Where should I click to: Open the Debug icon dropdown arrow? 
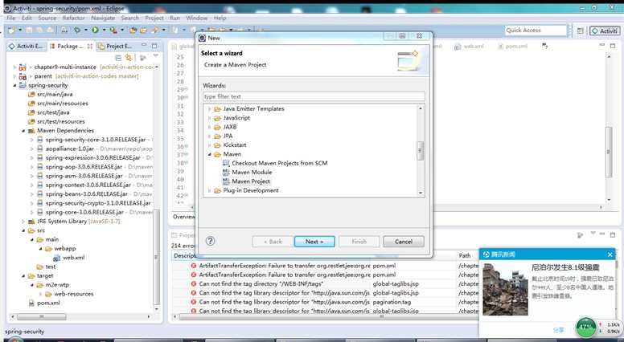coord(86,31)
